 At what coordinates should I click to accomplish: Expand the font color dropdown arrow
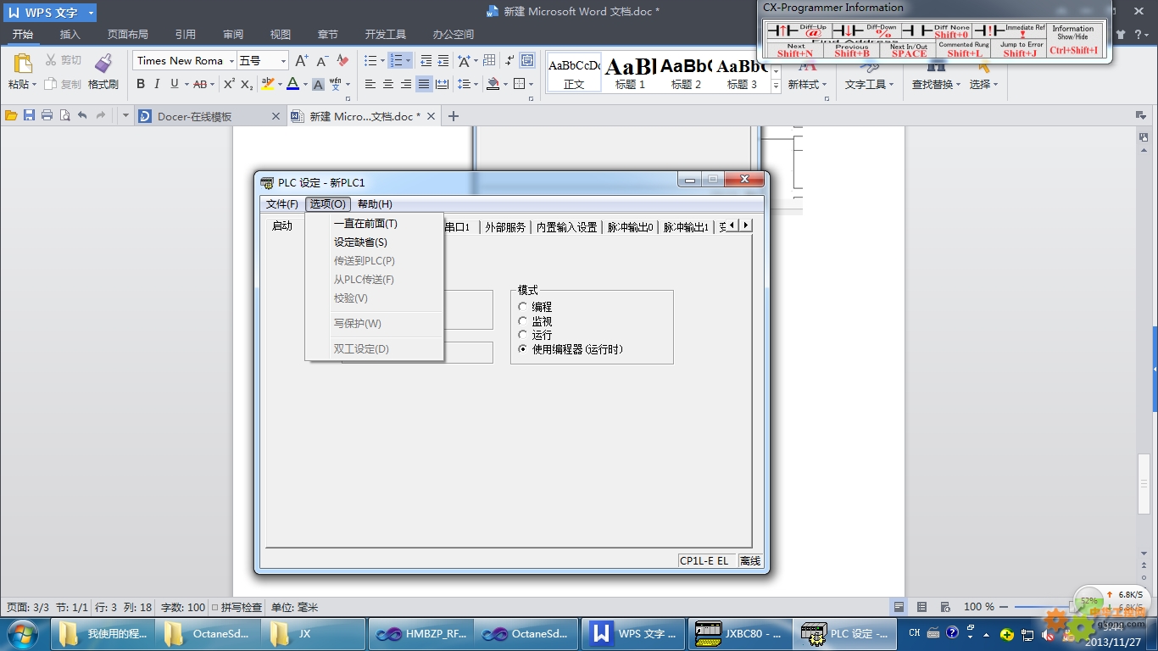click(x=305, y=84)
